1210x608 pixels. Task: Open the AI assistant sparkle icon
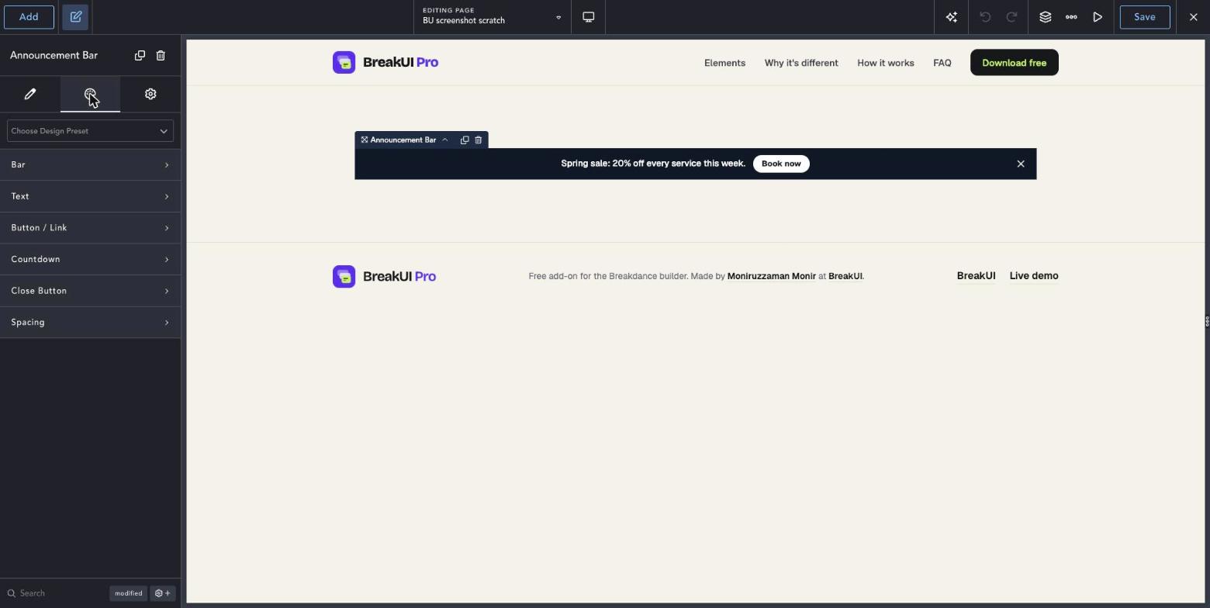(952, 17)
